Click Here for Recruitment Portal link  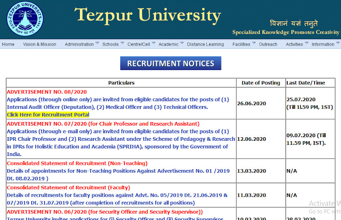[48, 115]
